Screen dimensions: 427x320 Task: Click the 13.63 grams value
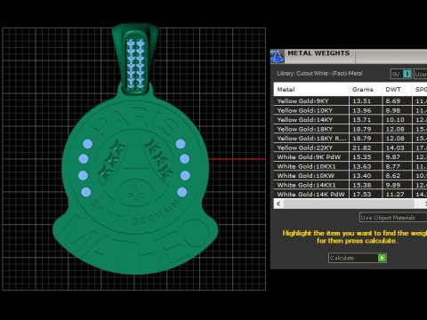(361, 166)
